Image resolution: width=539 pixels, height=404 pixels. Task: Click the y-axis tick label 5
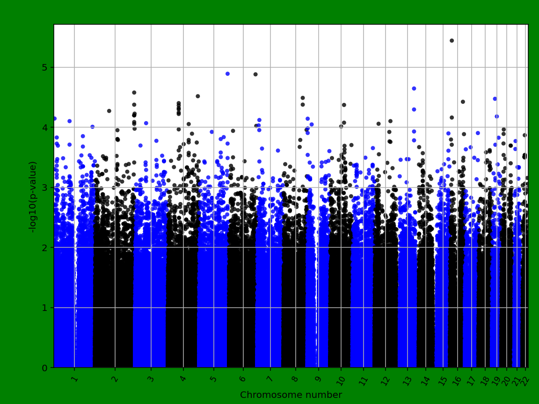tap(45, 67)
